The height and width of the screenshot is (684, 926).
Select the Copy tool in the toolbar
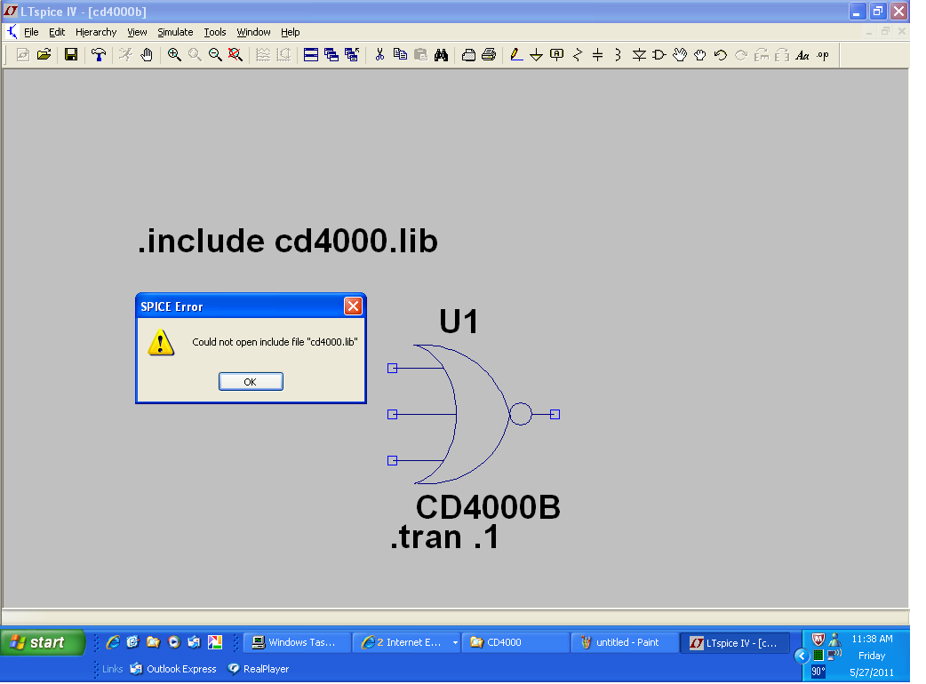[400, 55]
